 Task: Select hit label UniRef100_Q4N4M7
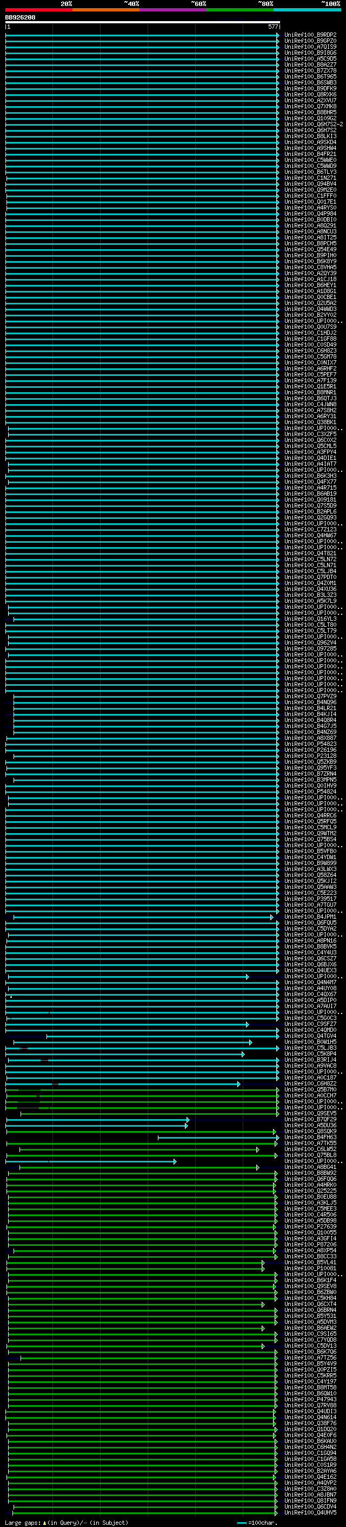pyautogui.click(x=310, y=982)
